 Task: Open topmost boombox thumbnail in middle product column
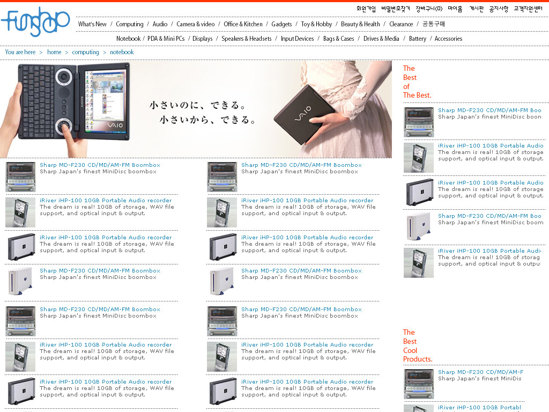click(222, 177)
